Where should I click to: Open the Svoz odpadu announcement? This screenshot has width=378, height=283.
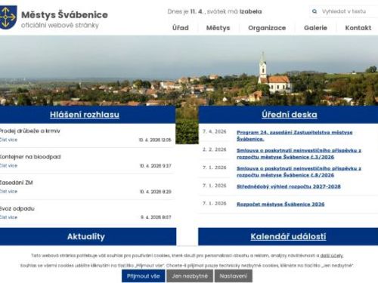point(17,208)
